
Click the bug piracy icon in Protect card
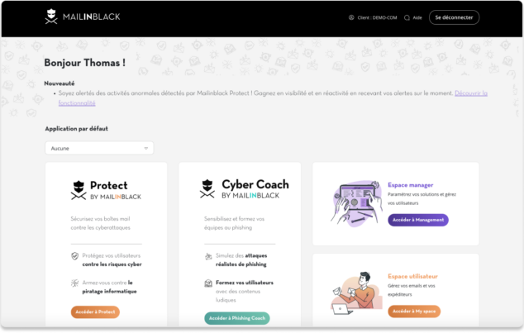click(75, 283)
